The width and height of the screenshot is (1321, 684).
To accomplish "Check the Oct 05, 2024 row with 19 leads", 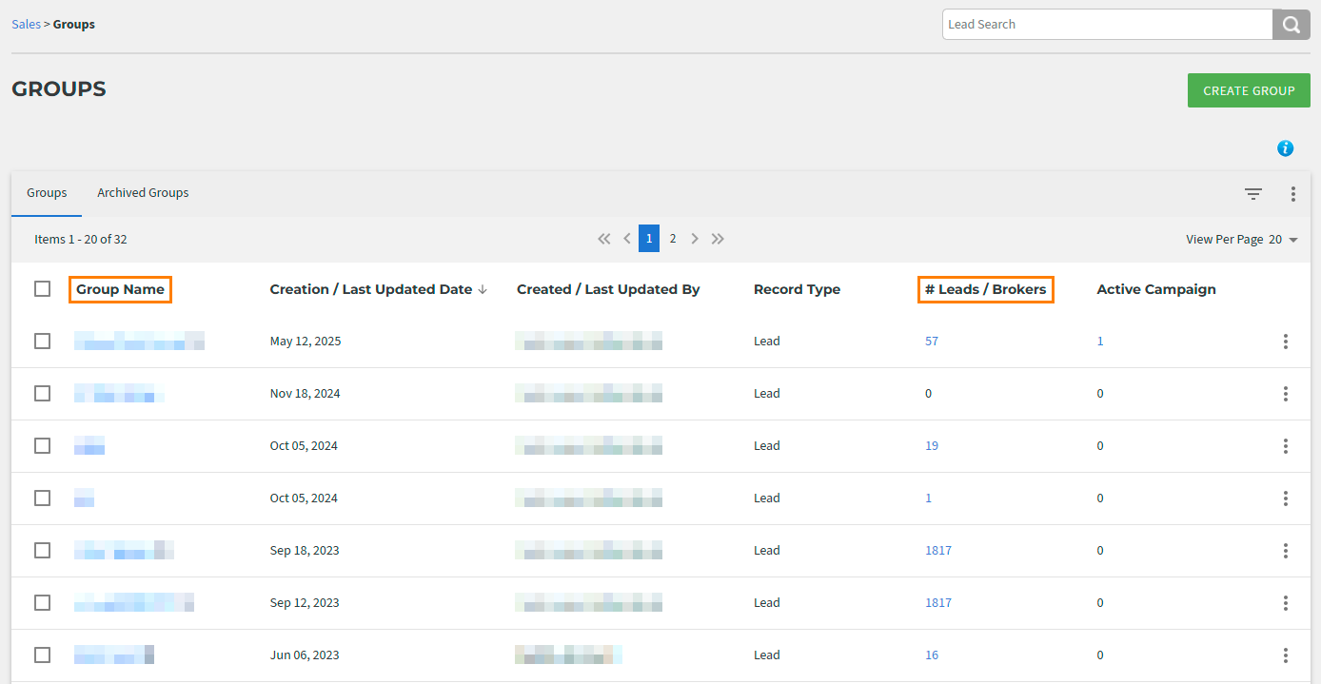I will 42,445.
